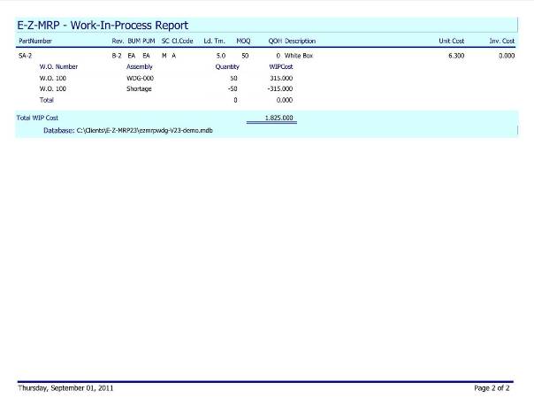Select the MOQ column header
534x413 pixels.
242,42
